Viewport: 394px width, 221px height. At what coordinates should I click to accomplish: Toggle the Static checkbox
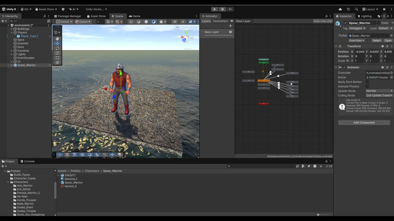tap(379, 23)
